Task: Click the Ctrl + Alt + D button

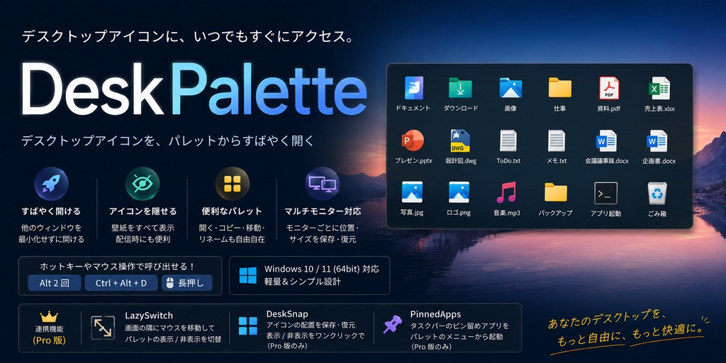Action: [x=121, y=283]
